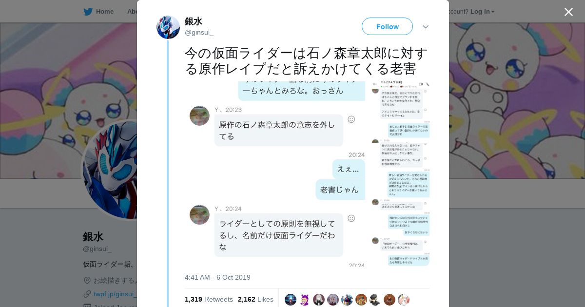585x307 pixels.
Task: Open the @ginsui_ handle in tweet
Action: click(x=199, y=32)
